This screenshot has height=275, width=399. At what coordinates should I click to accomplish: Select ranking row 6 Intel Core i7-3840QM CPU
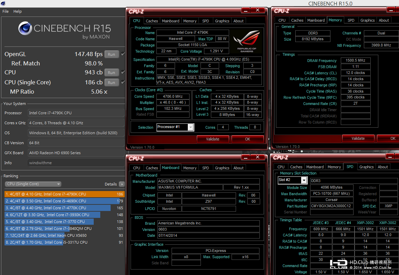(x=64, y=229)
